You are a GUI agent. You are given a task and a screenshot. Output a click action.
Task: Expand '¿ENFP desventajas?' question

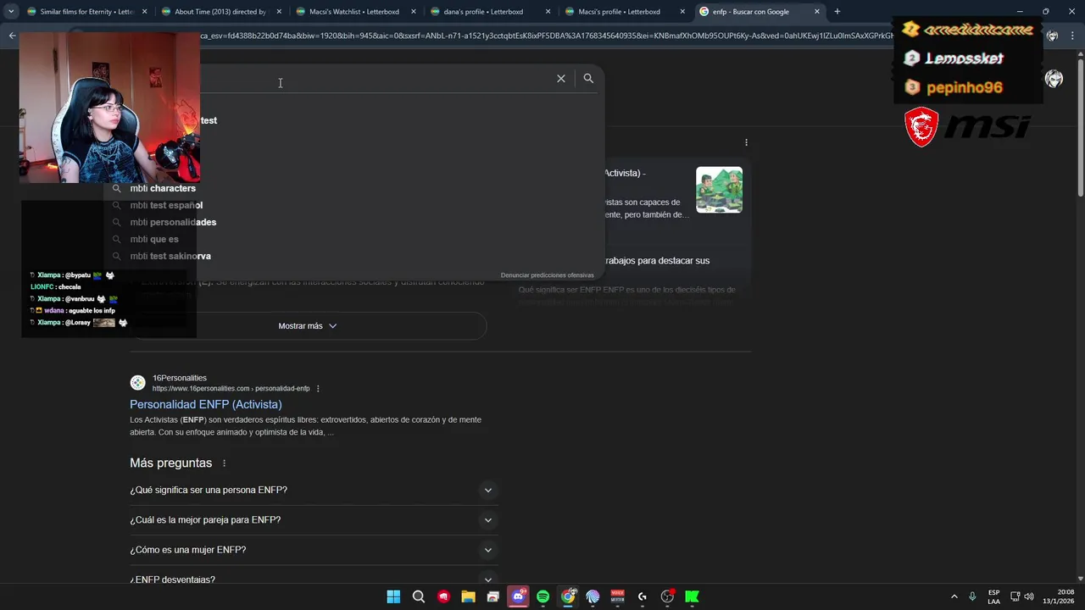pyautogui.click(x=314, y=579)
